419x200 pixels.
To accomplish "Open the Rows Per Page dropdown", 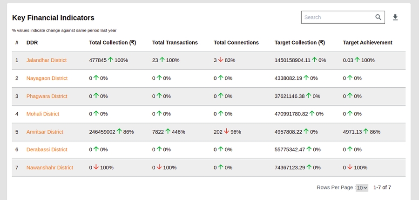I will (362, 188).
